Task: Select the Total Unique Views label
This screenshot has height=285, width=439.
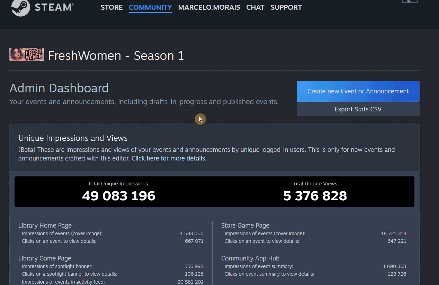Action: click(x=315, y=184)
